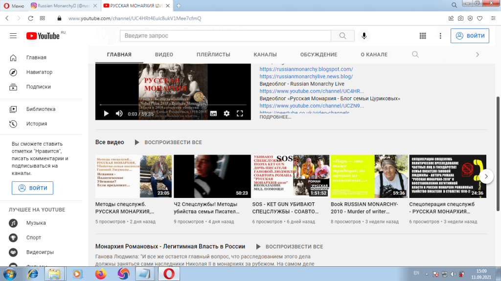Screen dimensions: 501x281
Task: Open the ПЛЕЙЛИСТЫ tab
Action: (x=213, y=55)
